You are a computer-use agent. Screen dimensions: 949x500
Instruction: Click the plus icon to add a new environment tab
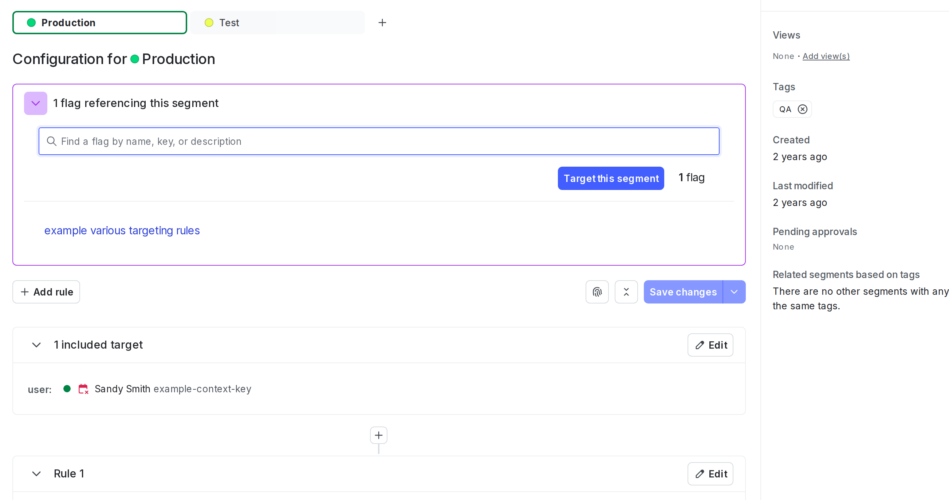tap(382, 23)
